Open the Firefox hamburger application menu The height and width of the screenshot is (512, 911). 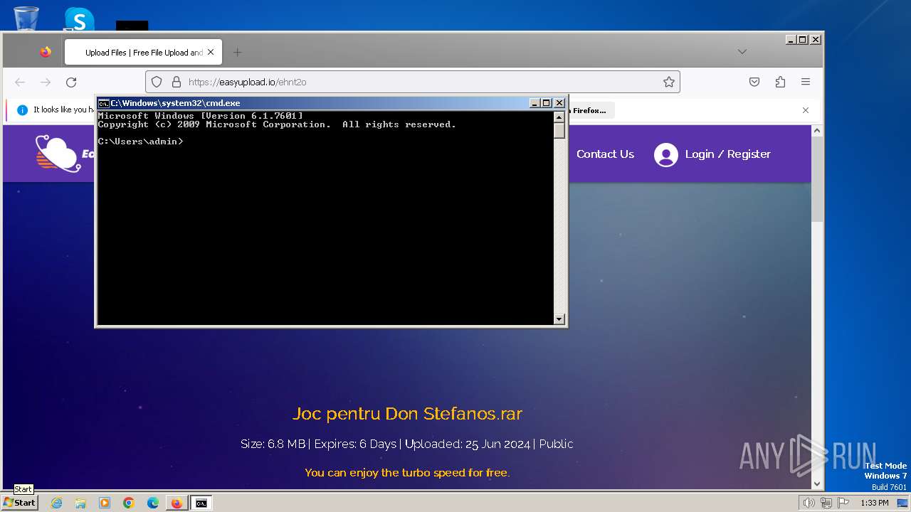(806, 82)
